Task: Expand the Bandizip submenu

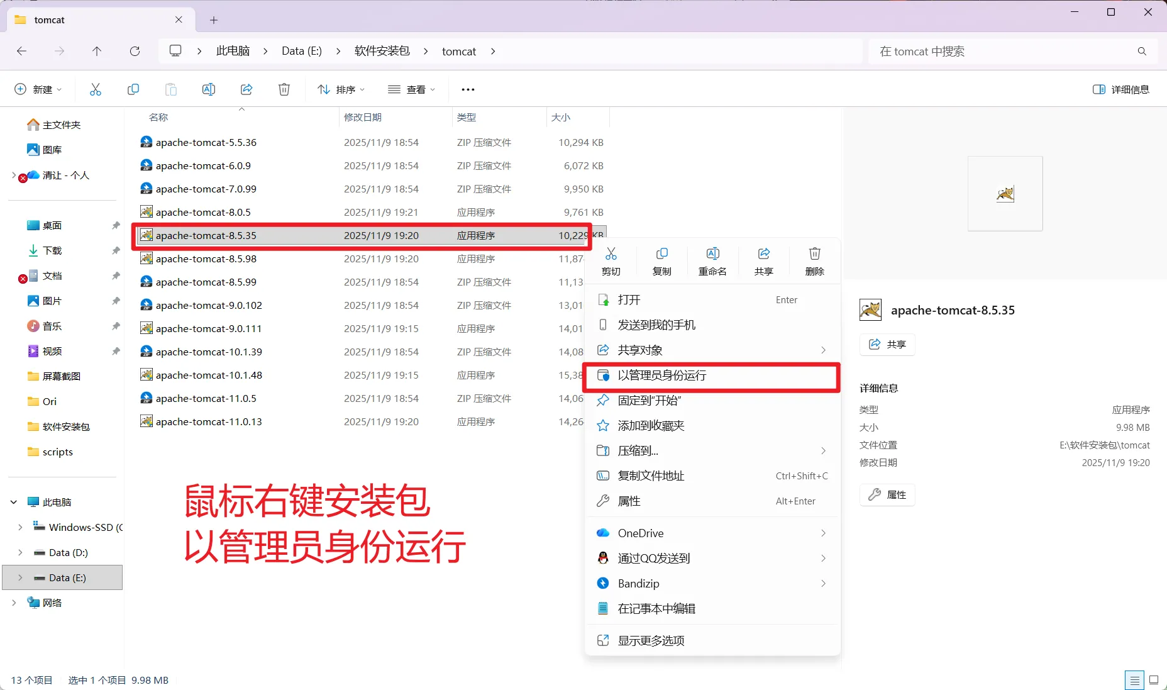Action: tap(823, 583)
